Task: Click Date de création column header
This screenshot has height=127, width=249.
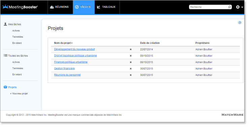Action: 150,43
